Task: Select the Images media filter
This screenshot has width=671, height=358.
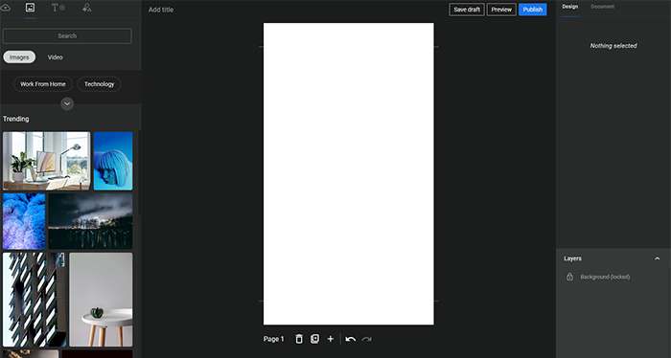Action: [x=19, y=57]
